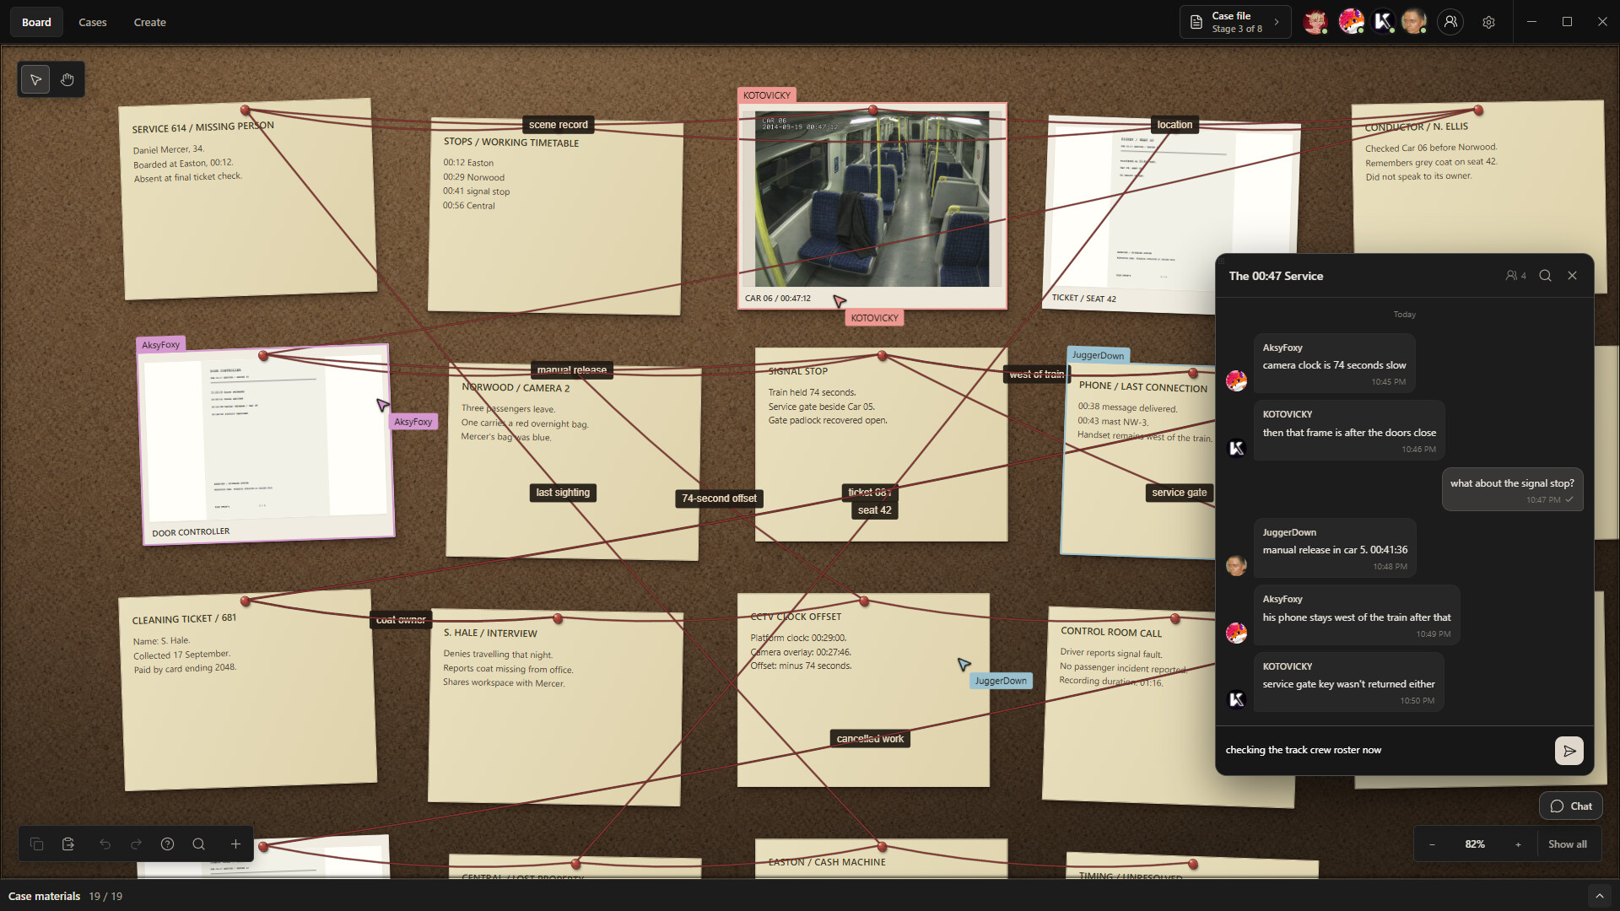
Task: Close The 00:47 Service chat panel
Action: 1572,276
